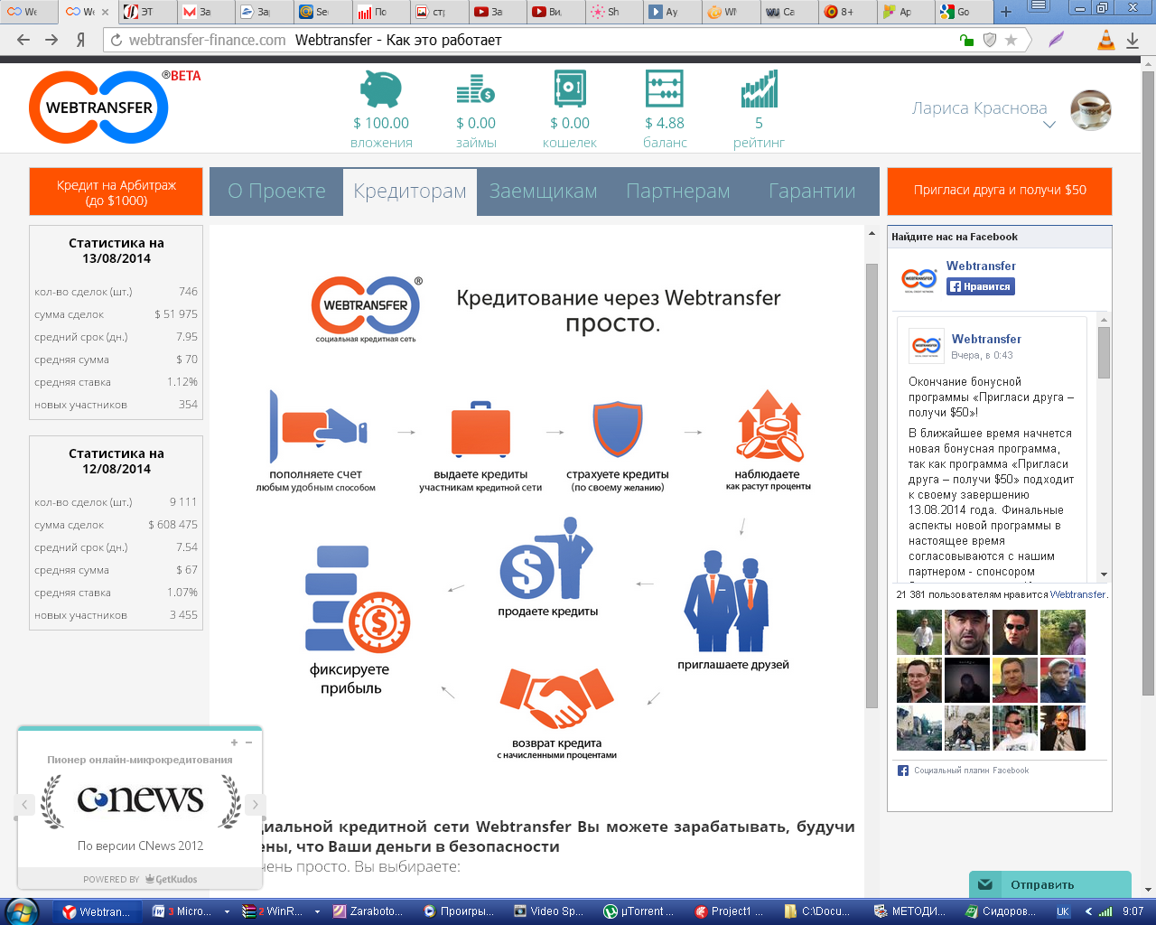This screenshot has height=925, width=1156.
Task: Expand the Лариса Краснова user menu arrow
Action: pyautogui.click(x=1049, y=126)
